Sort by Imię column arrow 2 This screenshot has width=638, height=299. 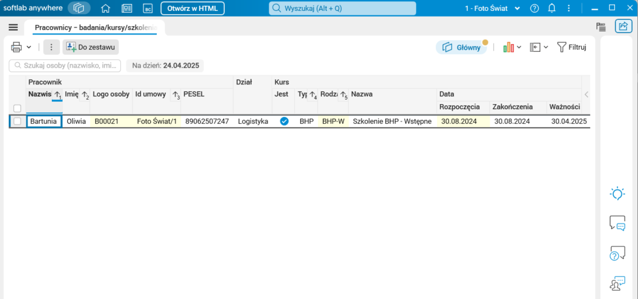(84, 95)
